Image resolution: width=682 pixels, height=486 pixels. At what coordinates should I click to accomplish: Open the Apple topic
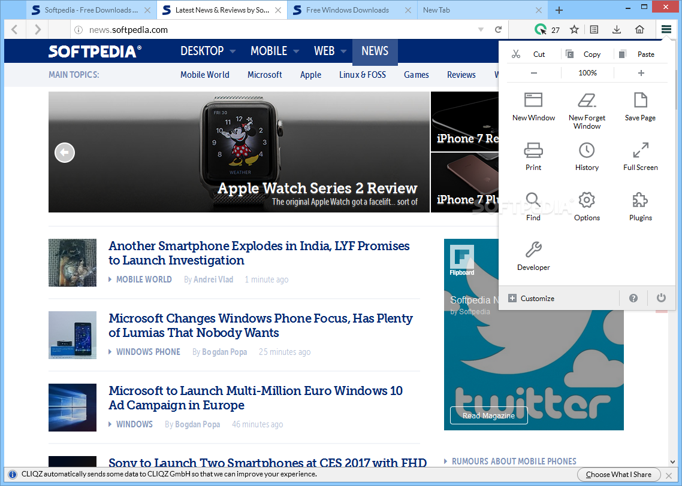point(310,75)
